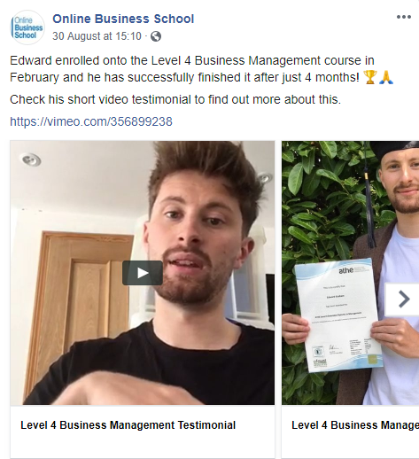Screen dimensions: 419x459
Task: Open the 30 August at 15:10 timestamp
Action: coord(97,36)
